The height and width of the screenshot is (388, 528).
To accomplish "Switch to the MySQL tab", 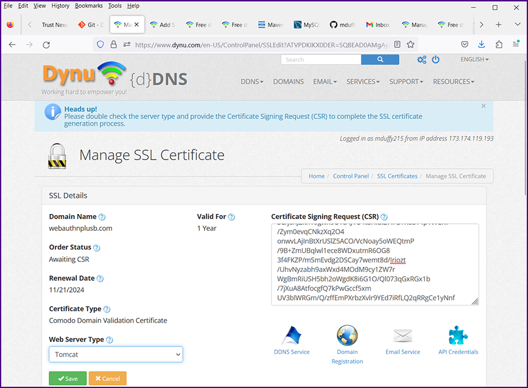I will click(307, 25).
